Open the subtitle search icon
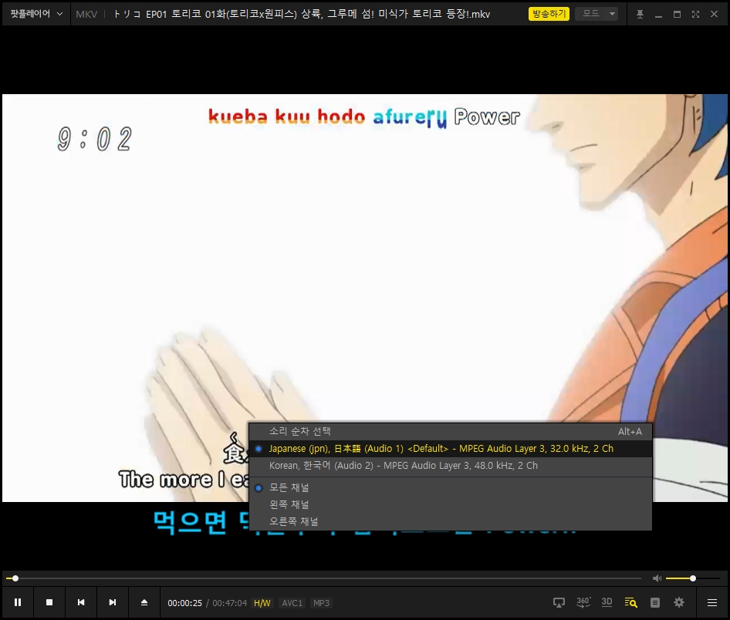This screenshot has height=620, width=730. point(630,603)
